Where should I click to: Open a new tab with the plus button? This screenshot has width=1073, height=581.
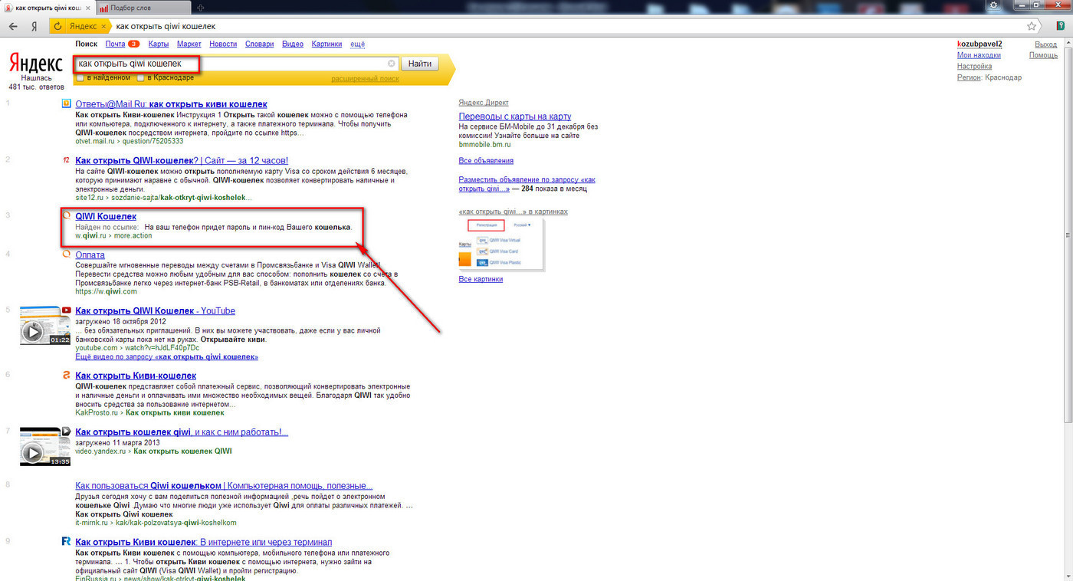[201, 7]
